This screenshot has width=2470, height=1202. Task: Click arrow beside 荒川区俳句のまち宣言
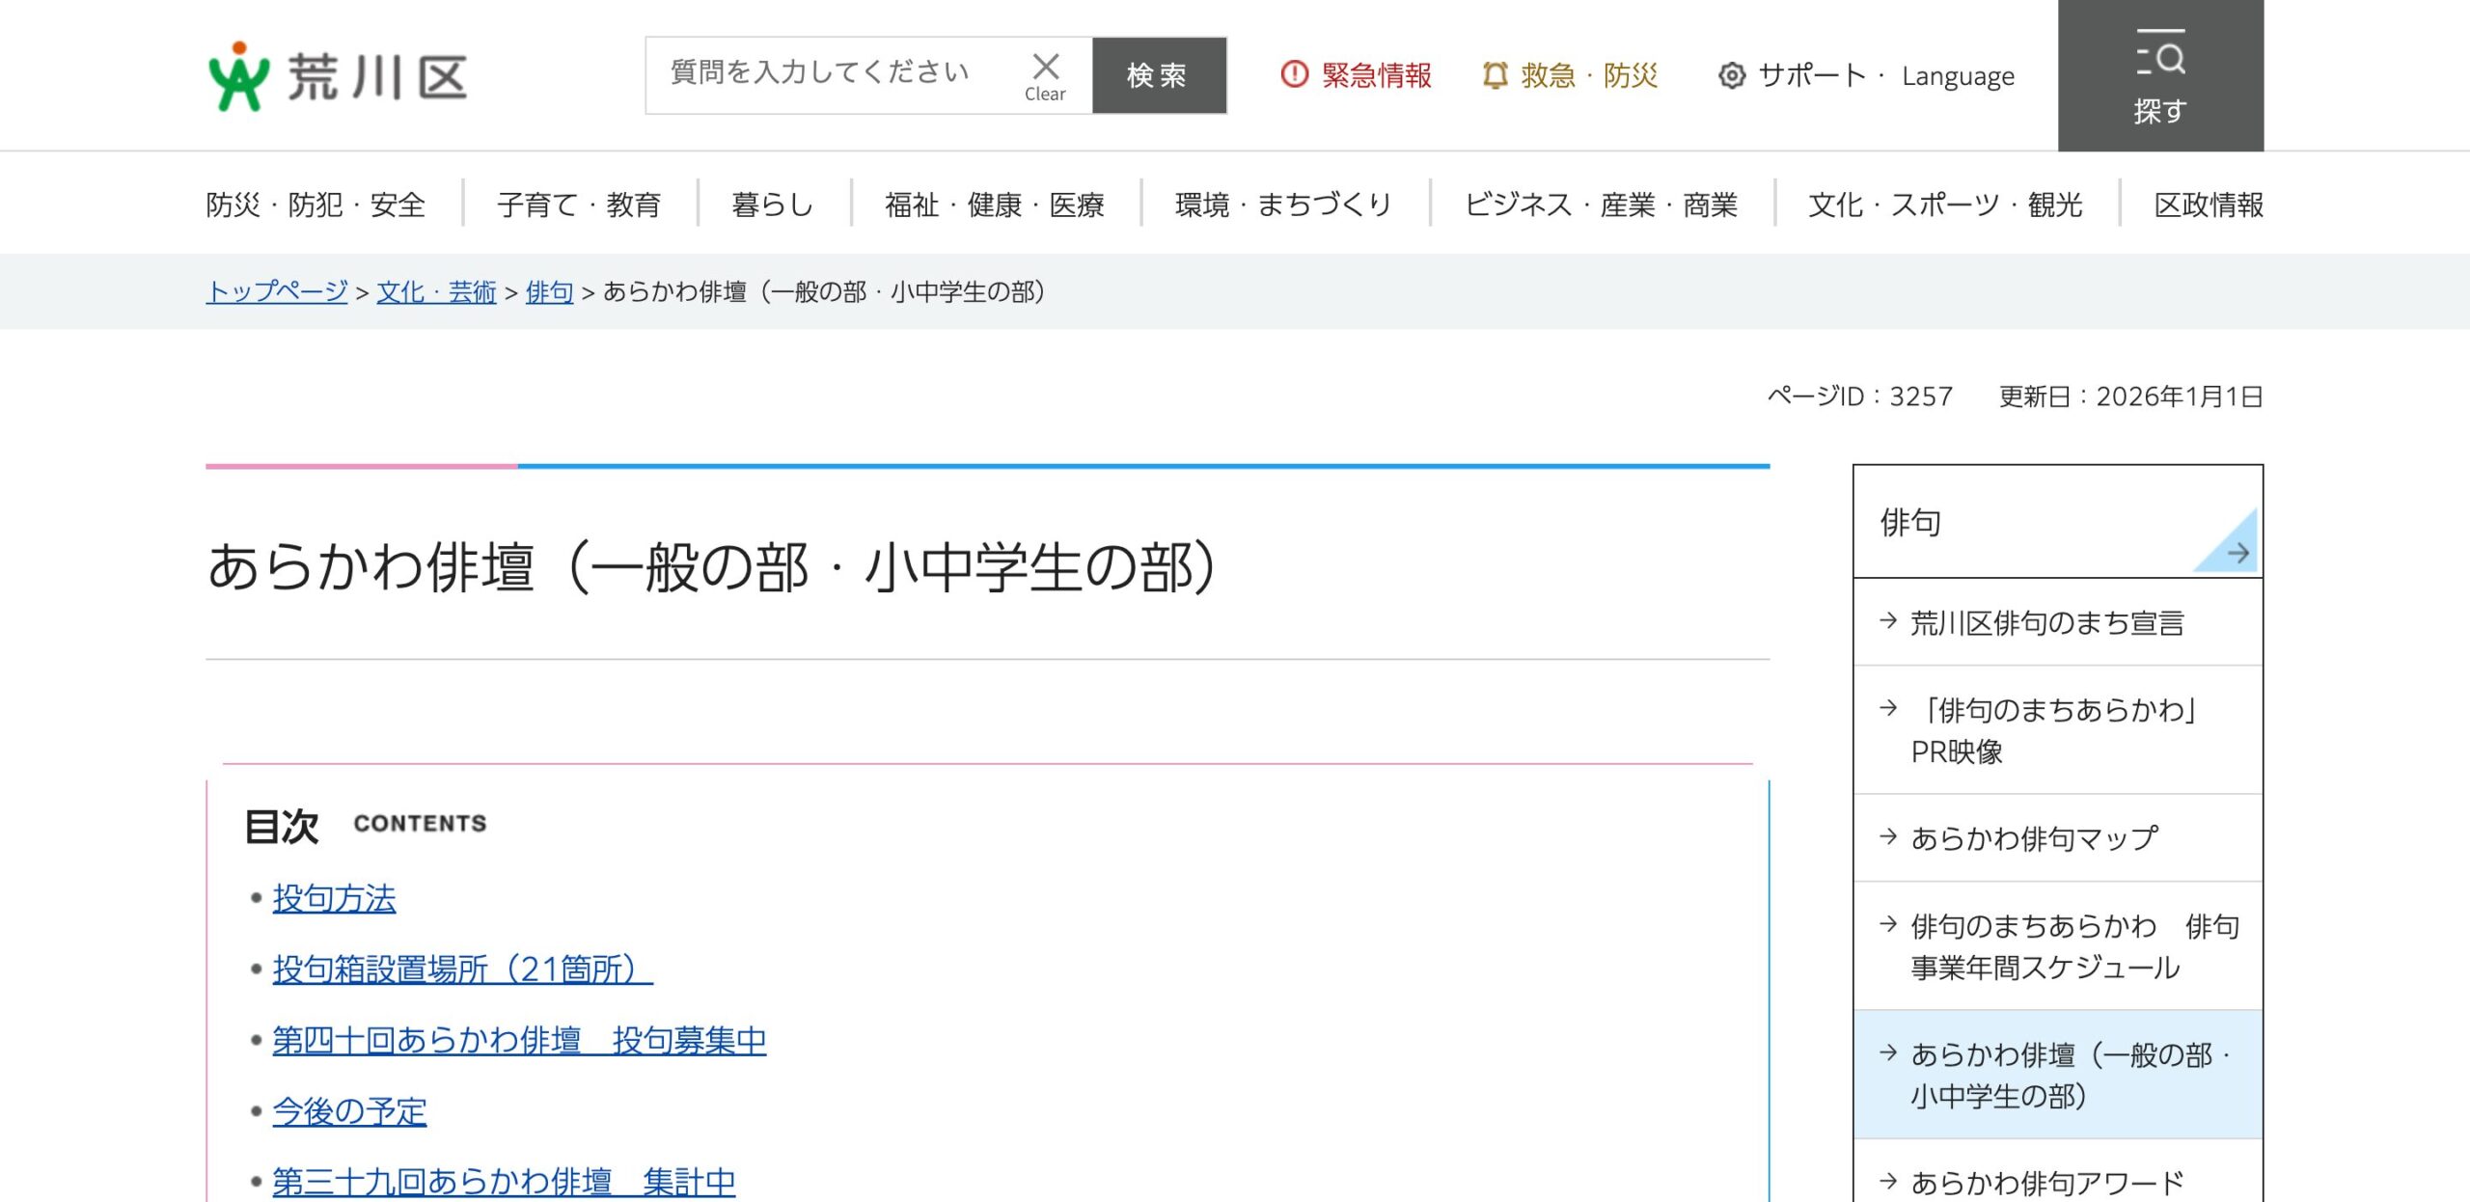point(1888,621)
